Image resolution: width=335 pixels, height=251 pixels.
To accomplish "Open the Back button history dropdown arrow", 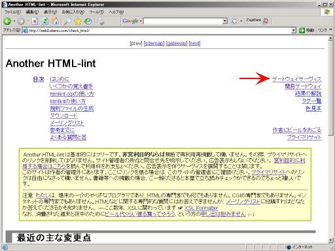I will [x=14, y=21].
